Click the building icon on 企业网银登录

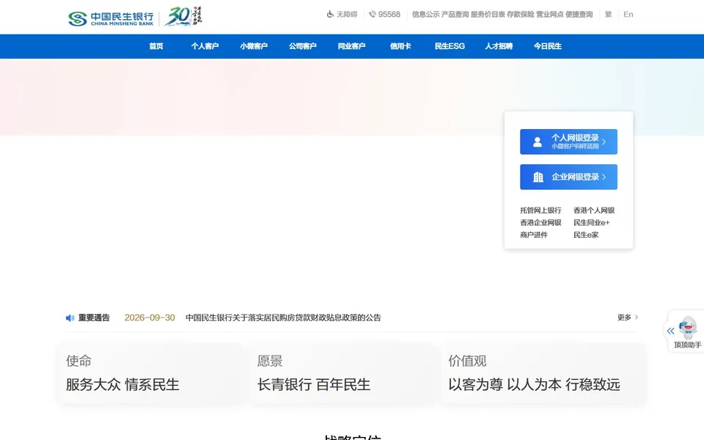[538, 177]
